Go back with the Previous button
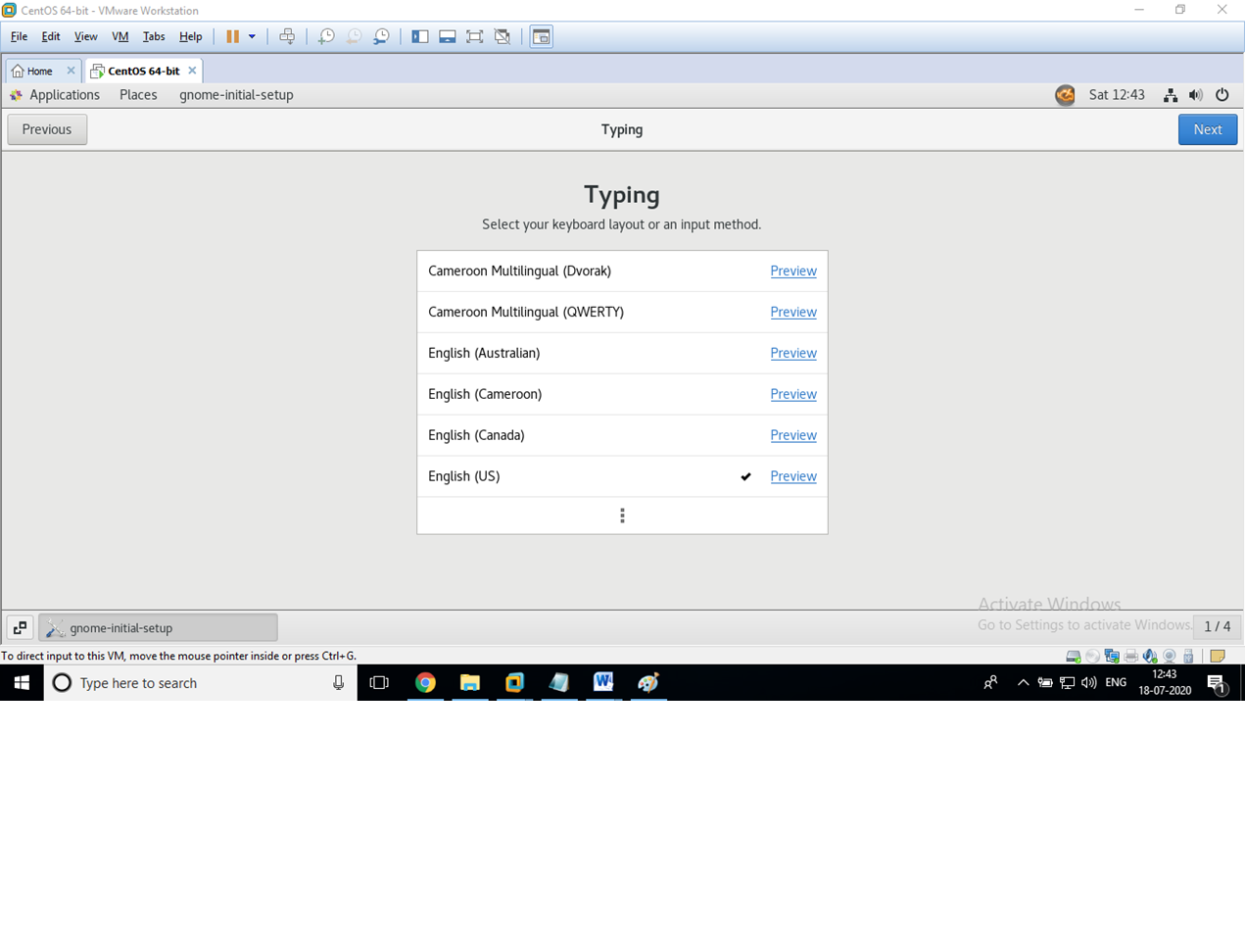 click(47, 129)
